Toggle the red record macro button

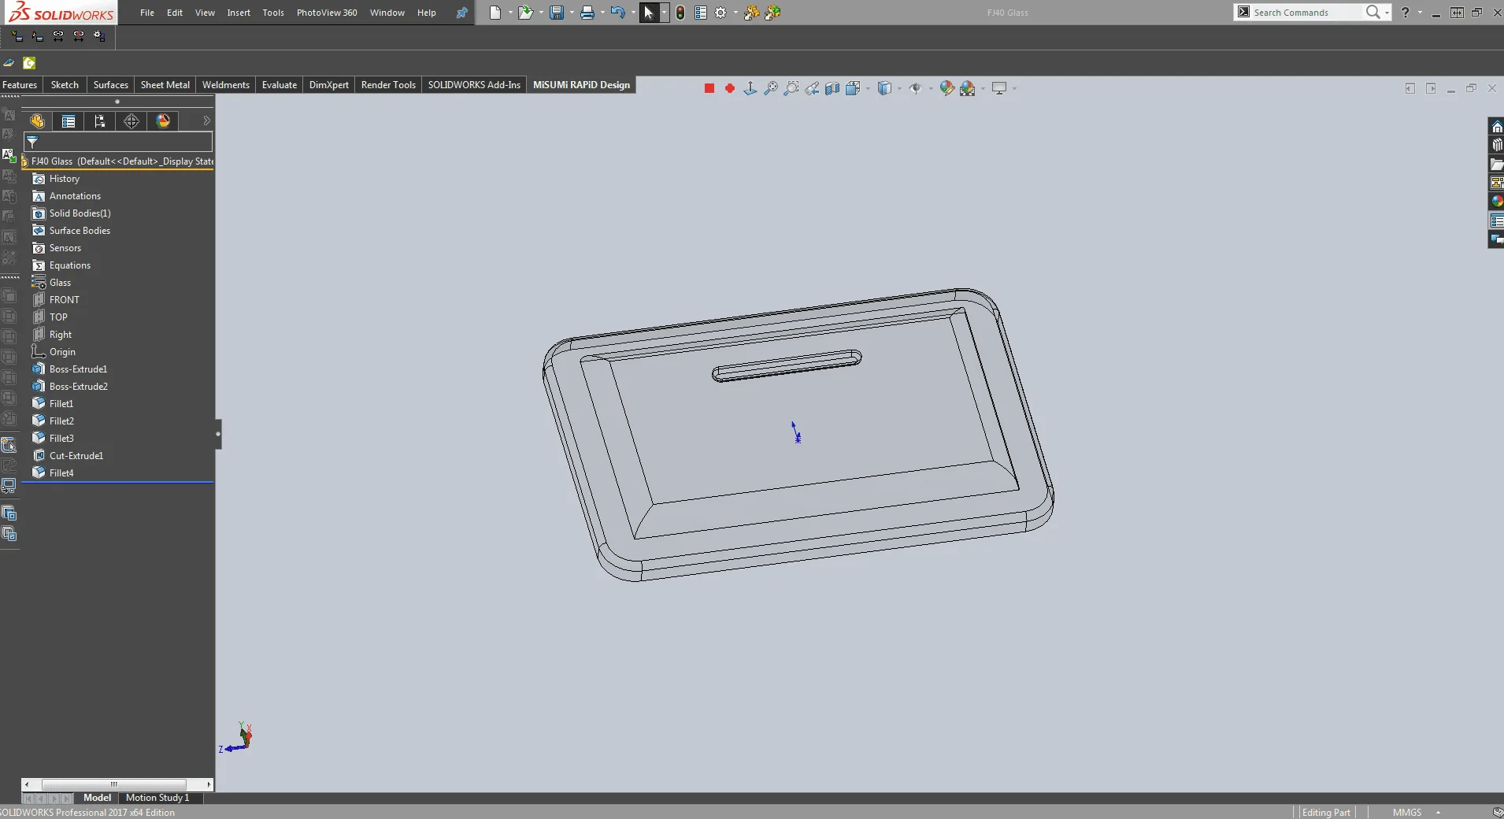tap(730, 88)
